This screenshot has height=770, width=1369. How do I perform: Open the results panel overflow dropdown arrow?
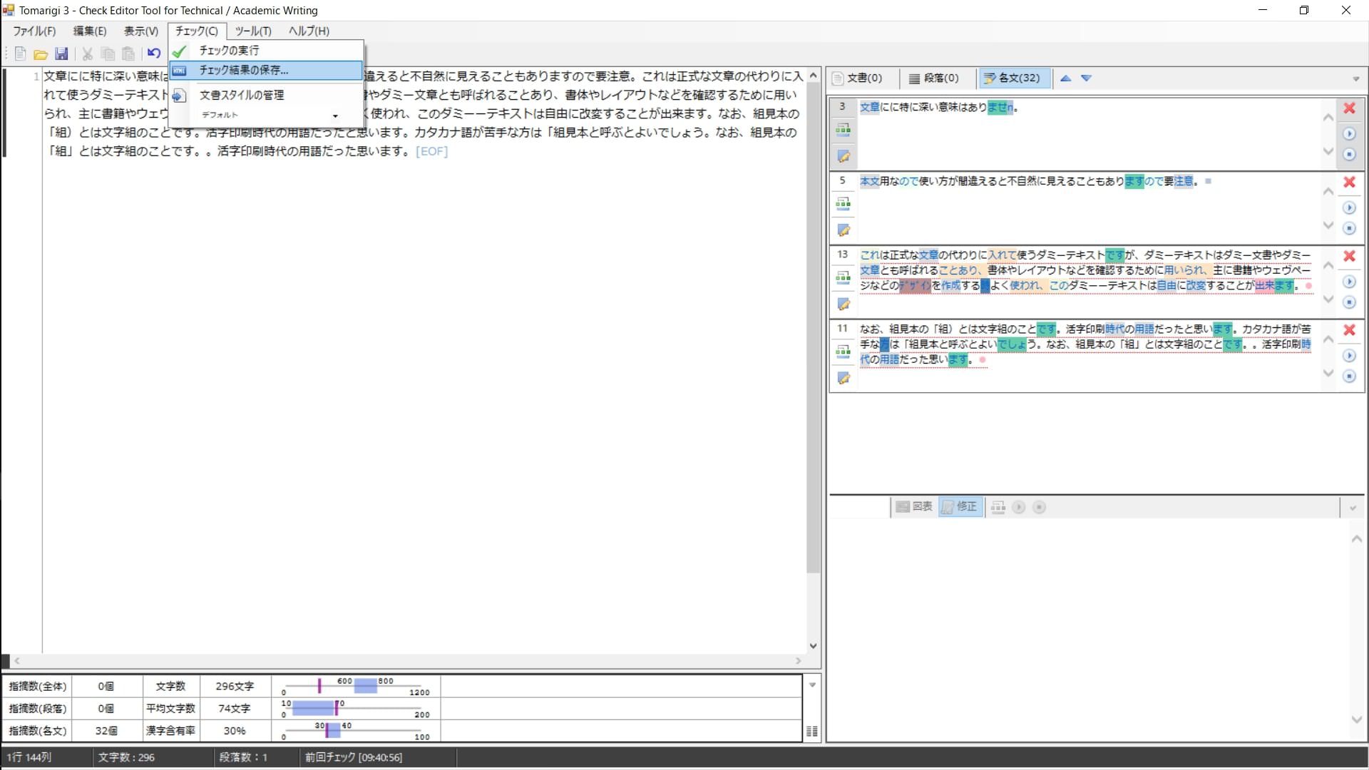coord(1356,78)
